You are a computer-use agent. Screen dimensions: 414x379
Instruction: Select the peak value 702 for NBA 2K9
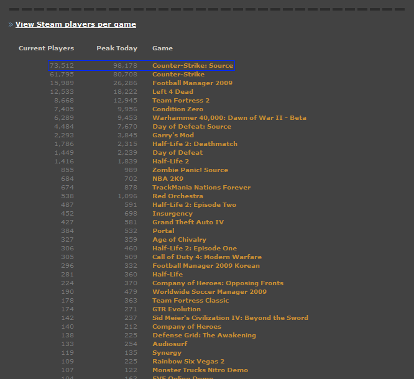131,179
